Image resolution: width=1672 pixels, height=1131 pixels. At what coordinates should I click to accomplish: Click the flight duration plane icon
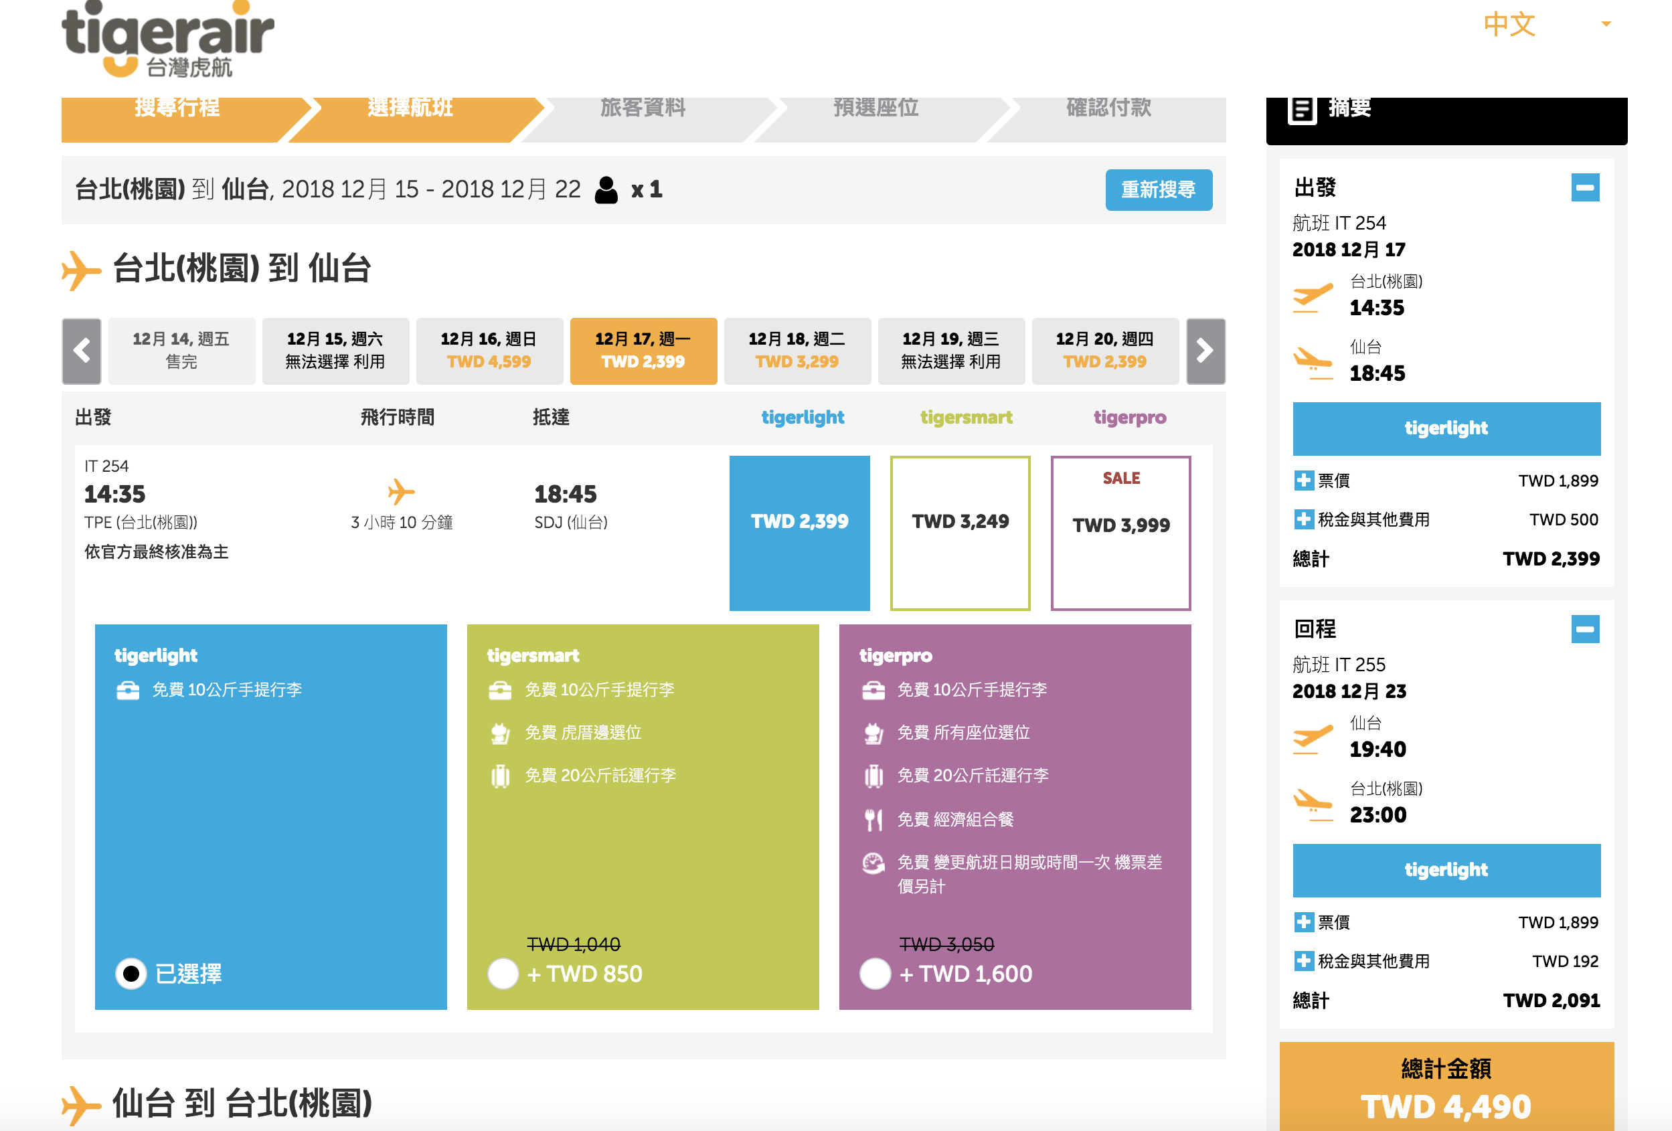point(401,492)
